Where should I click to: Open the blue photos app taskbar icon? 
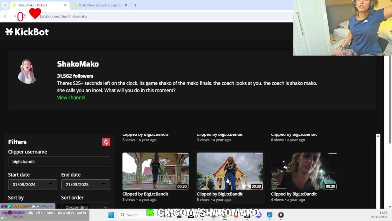pos(269,215)
